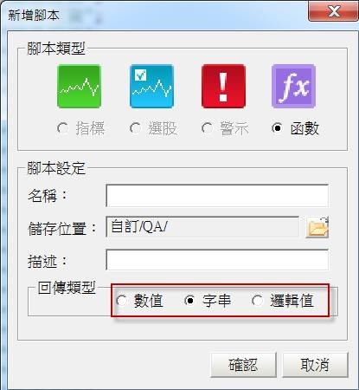
Task: Click the 邏輯值 label text
Action: click(x=292, y=301)
